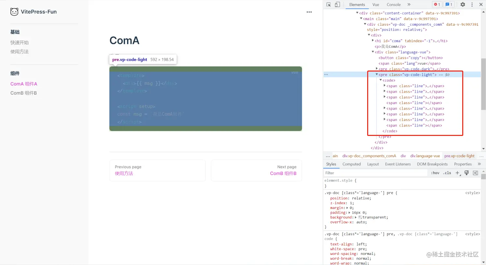Show more Styles sub-tabs via chevrons
Viewport: 486px width, 265px height.
(479, 164)
